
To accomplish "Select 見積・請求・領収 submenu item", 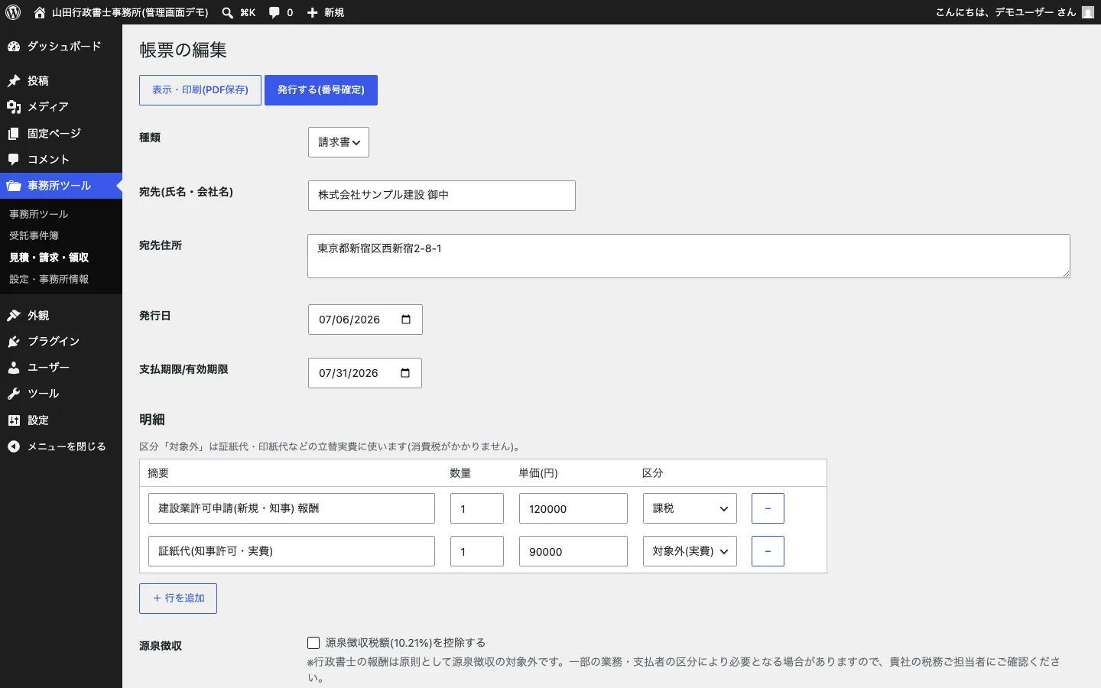I will [49, 258].
